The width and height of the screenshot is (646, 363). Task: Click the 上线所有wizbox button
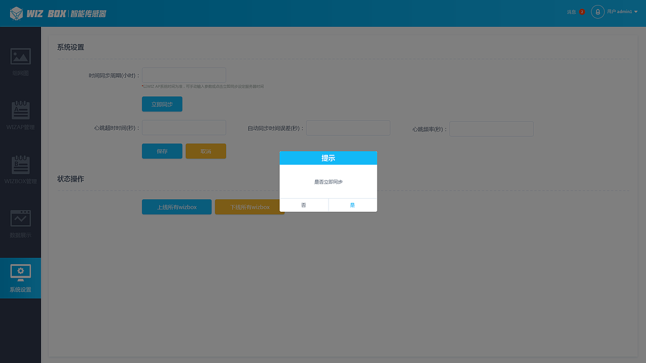(x=177, y=207)
